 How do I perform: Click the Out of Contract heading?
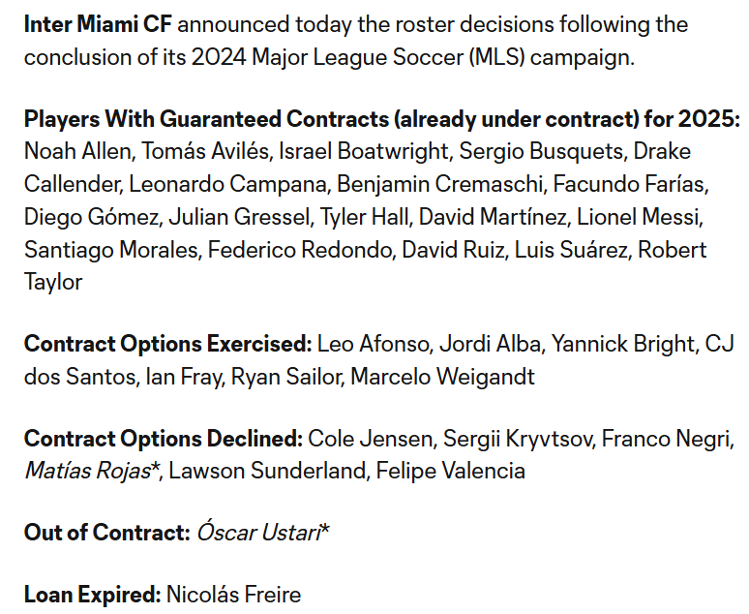[106, 533]
